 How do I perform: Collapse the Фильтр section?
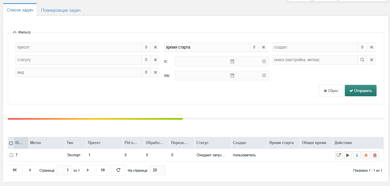point(15,32)
